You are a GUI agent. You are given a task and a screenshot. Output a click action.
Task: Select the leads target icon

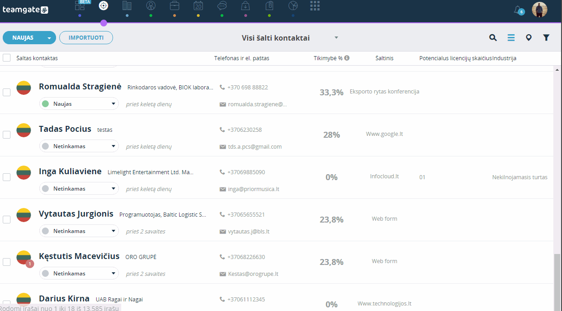(103, 6)
